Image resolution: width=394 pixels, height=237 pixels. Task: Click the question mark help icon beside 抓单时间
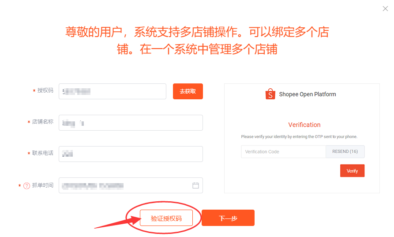coord(26,186)
